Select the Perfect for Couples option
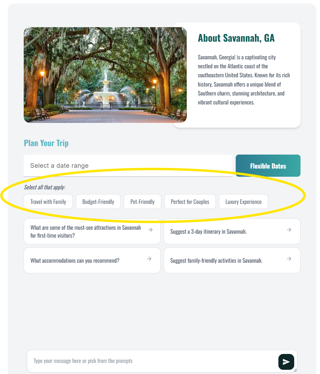The image size is (320, 374). pos(190,202)
